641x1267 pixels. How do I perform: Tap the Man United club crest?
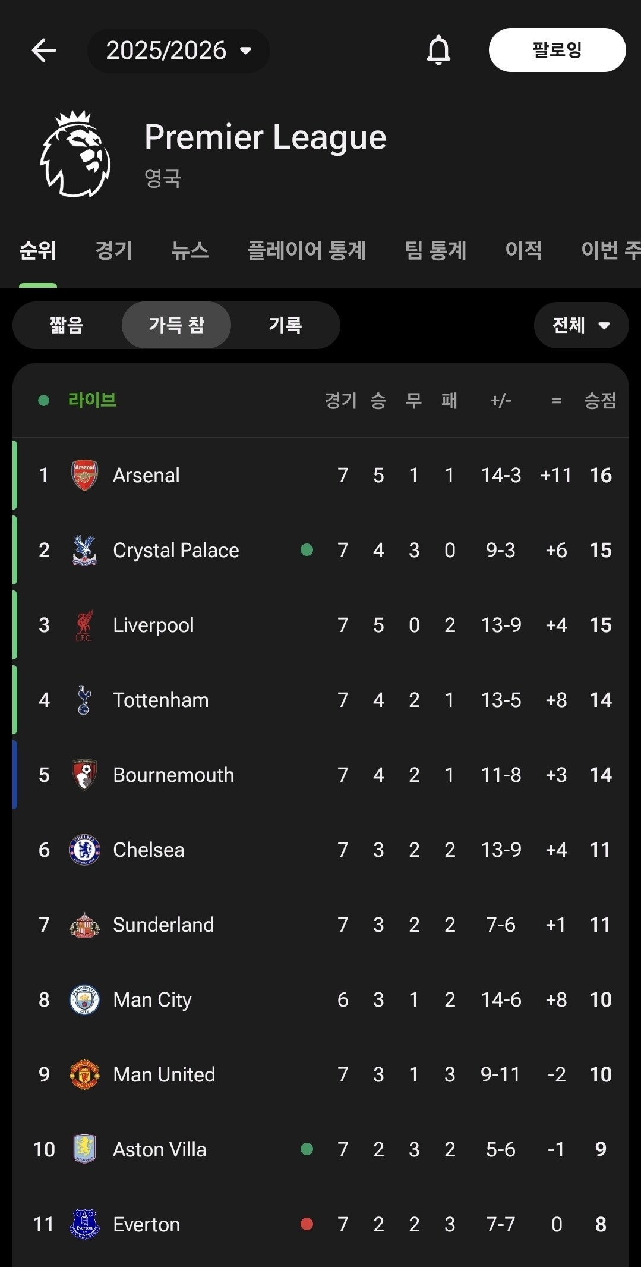coord(84,1074)
